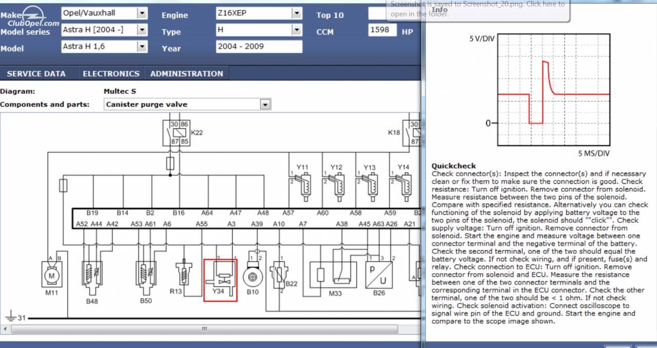Click the Multec S diagram name
Image resolution: width=657 pixels, height=348 pixels.
[120, 91]
